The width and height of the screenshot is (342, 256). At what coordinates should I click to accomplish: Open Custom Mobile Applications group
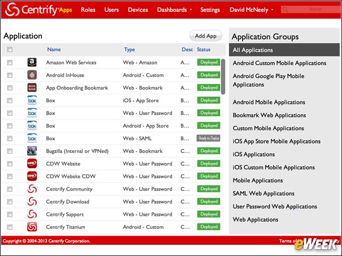(x=268, y=128)
